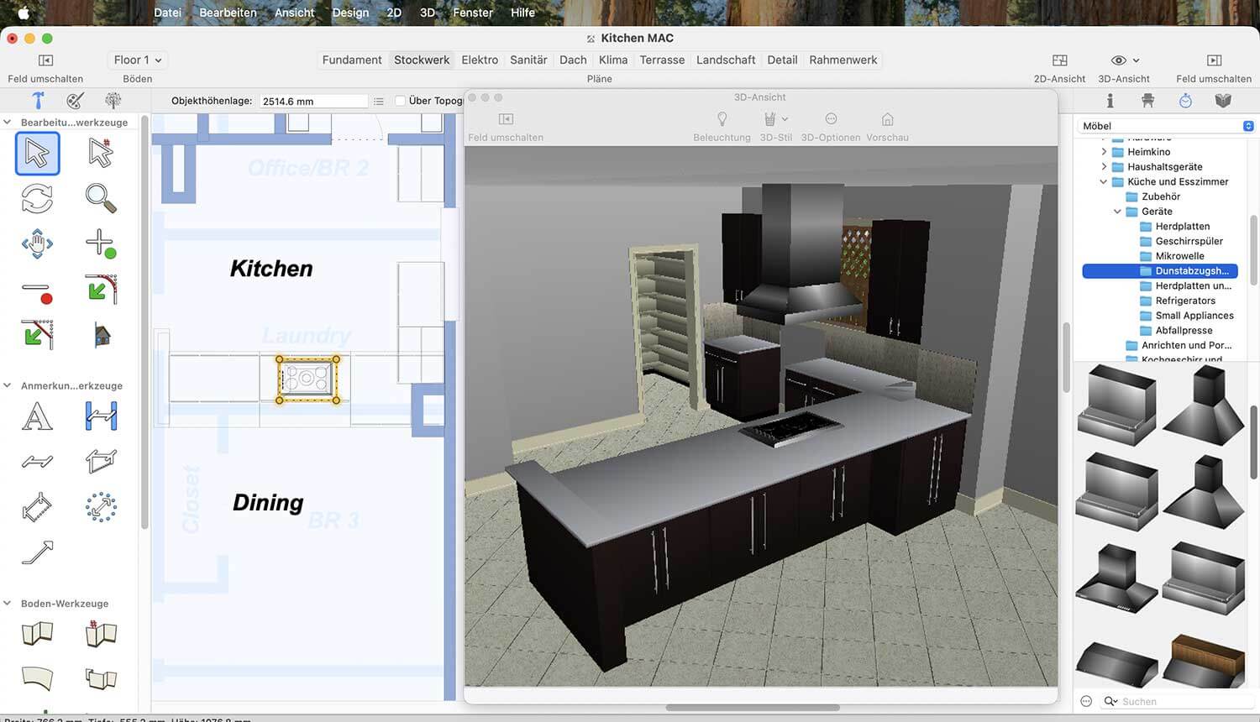Collapse the Bearbeitungswerkzeuge section
Viewport: 1260px width, 722px height.
[x=8, y=122]
